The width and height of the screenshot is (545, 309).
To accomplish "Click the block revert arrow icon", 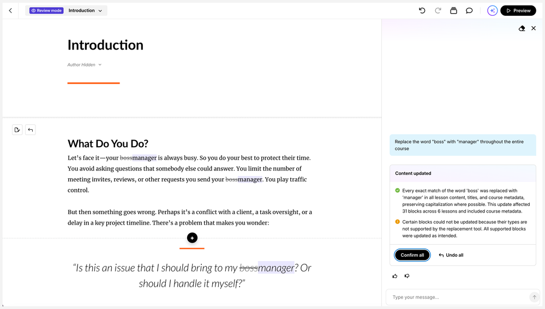I will pos(30,130).
